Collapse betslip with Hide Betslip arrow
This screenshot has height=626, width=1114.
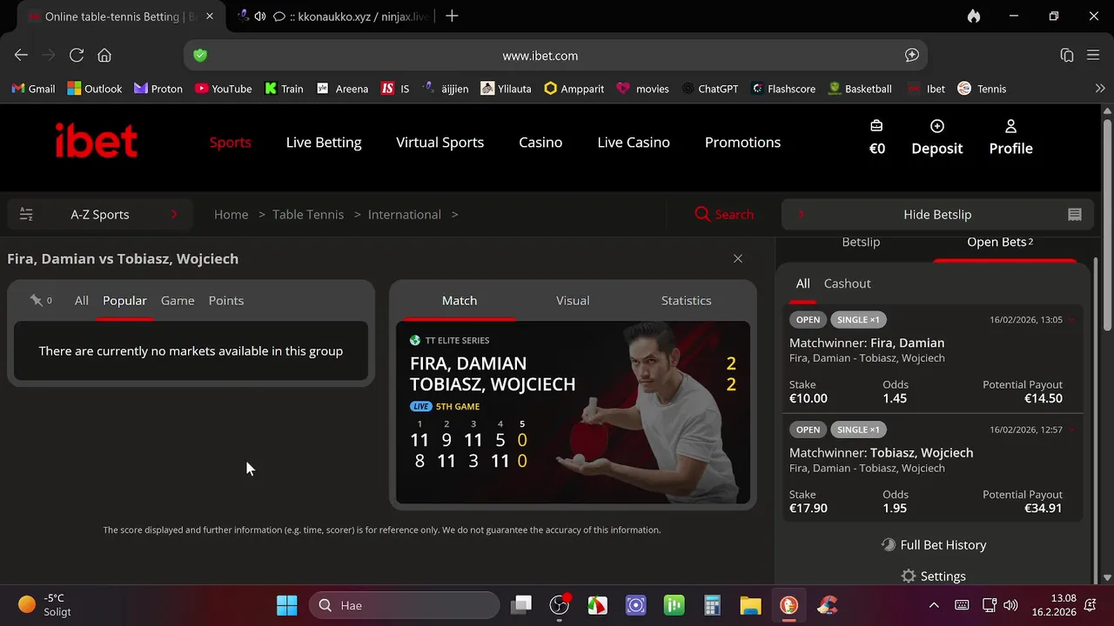point(801,214)
